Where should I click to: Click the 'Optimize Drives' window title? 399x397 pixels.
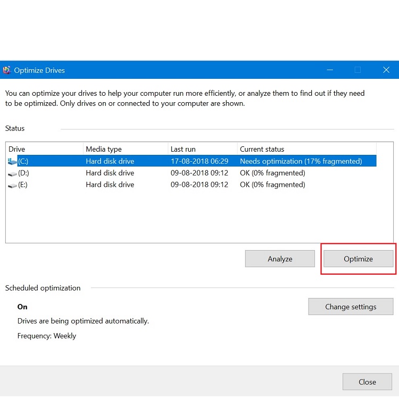point(39,70)
